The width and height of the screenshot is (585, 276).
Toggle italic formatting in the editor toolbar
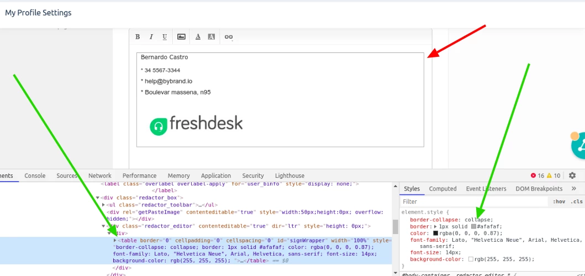pos(151,36)
